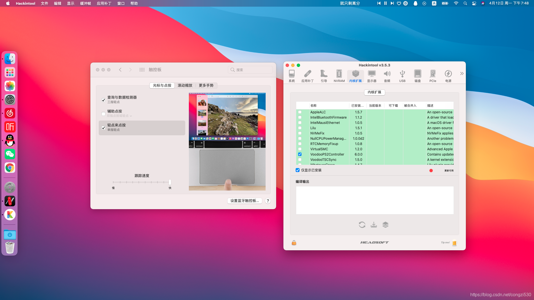Click the Tip me beer icon

click(454, 243)
